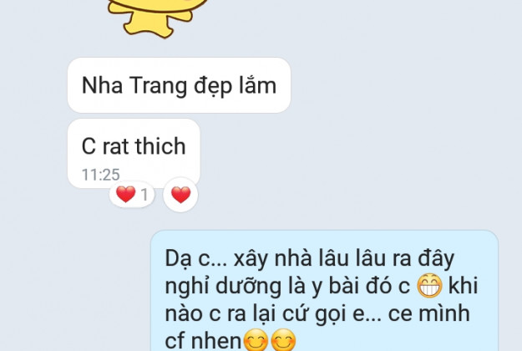Click the red heart inside the count pill
Screen dimensions: 522x351
(125, 195)
